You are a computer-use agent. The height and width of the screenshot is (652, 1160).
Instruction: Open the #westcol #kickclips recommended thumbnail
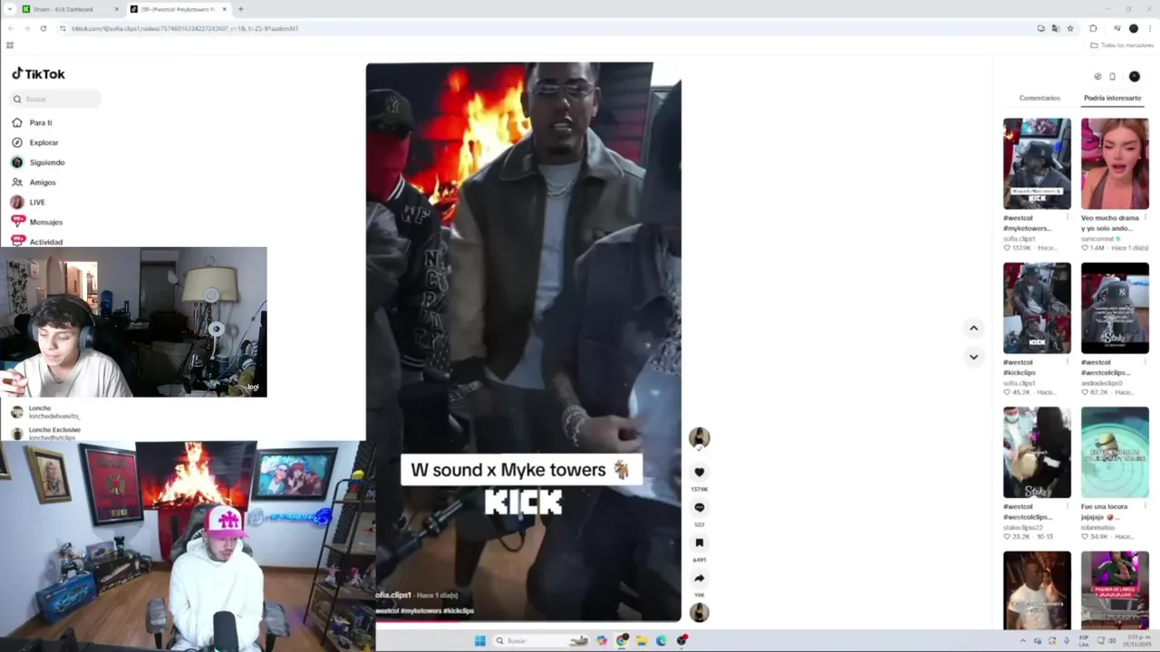tap(1037, 308)
